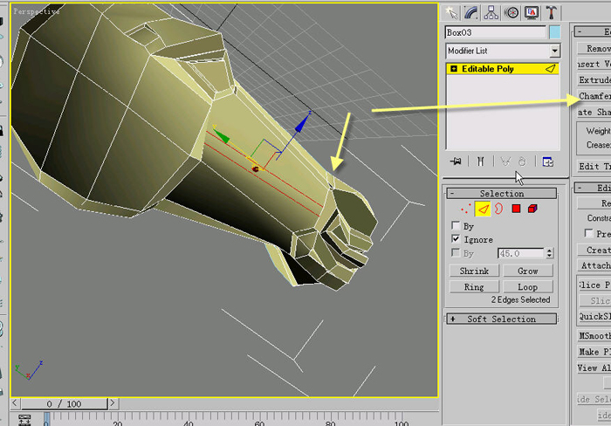Image resolution: width=611 pixels, height=426 pixels.
Task: Step time slider forward one frame
Action: pos(113,403)
